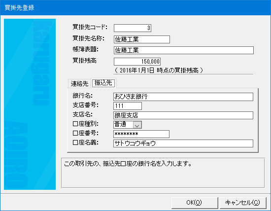Click the blue Karugaru AOIRO banner image
The width and height of the screenshot is (271, 211).
[x=30, y=105]
